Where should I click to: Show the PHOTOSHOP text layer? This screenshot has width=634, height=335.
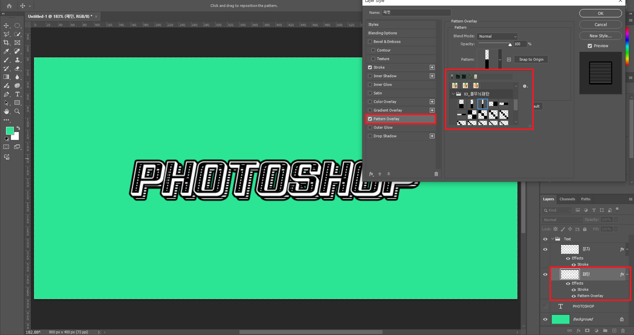pyautogui.click(x=545, y=306)
